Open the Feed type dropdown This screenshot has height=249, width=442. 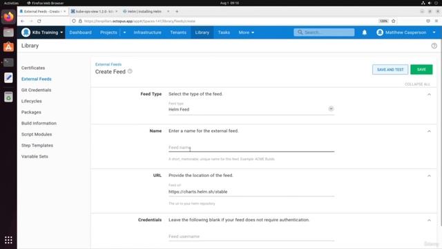coord(251,109)
